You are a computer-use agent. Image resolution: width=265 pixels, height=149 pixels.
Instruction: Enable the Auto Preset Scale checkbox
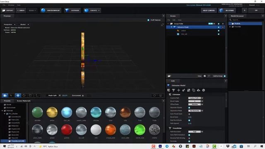tap(189, 114)
